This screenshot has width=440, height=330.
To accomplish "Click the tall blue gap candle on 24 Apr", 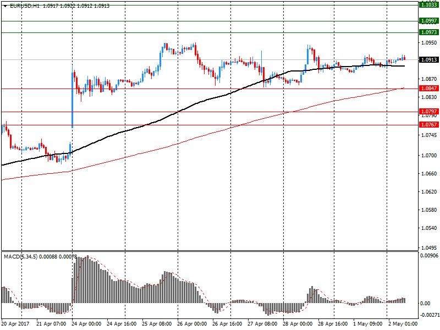I will [x=73, y=97].
